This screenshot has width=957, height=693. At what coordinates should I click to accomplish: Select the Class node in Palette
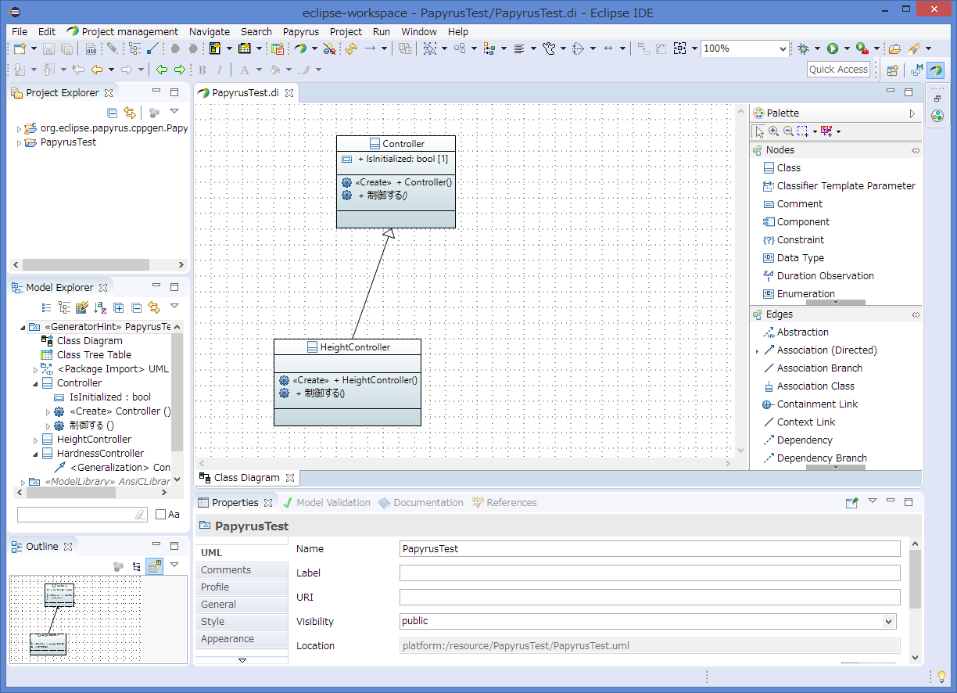(788, 168)
